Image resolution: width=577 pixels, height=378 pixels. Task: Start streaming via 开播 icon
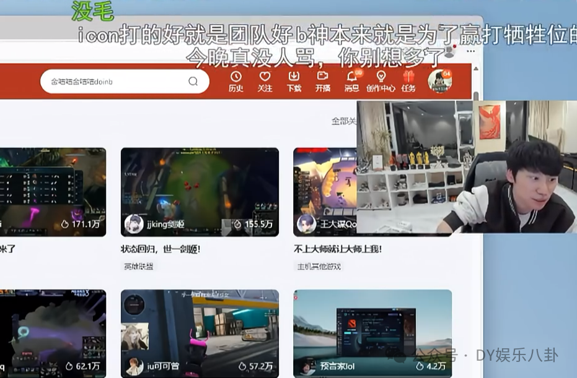(323, 81)
